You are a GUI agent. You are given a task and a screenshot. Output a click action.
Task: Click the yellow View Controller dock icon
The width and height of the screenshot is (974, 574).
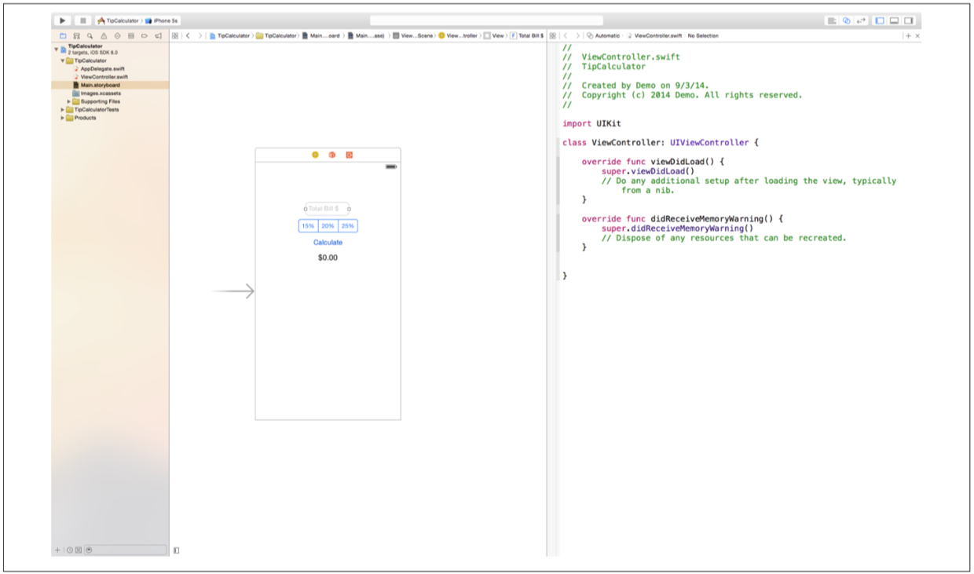[315, 155]
